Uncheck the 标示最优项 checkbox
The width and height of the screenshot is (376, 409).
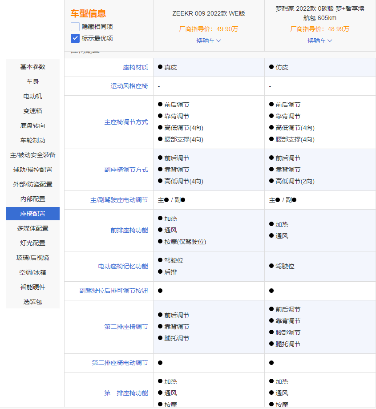pyautogui.click(x=75, y=38)
